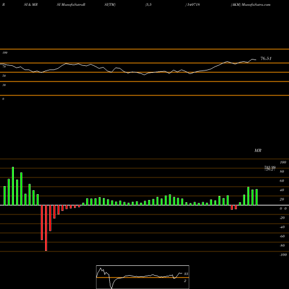This screenshot has height=289, width=289.
Task: Click the (AKM) MunafaSutra.com header text
Action: click(x=251, y=5)
